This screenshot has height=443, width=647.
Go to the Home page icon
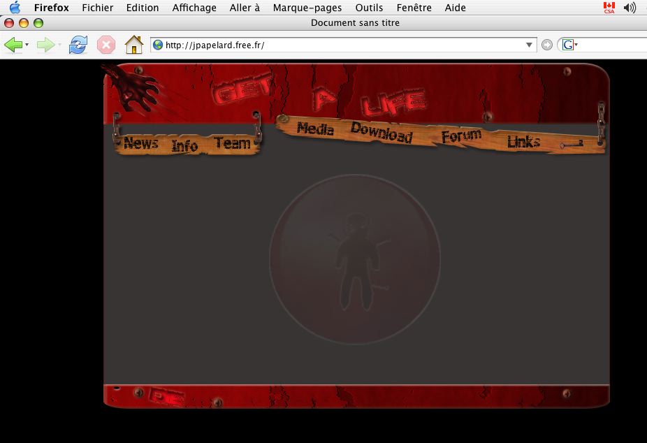click(133, 45)
